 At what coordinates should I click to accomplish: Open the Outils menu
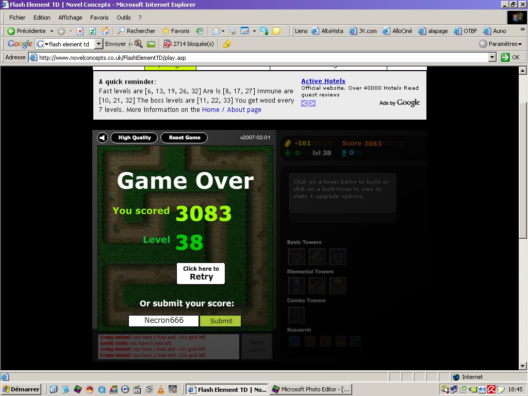click(x=124, y=18)
